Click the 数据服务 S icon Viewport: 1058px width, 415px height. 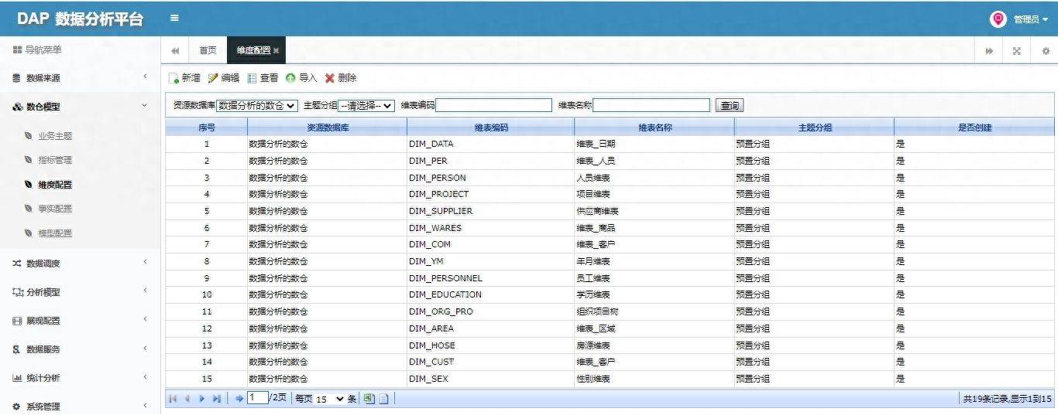click(x=17, y=349)
